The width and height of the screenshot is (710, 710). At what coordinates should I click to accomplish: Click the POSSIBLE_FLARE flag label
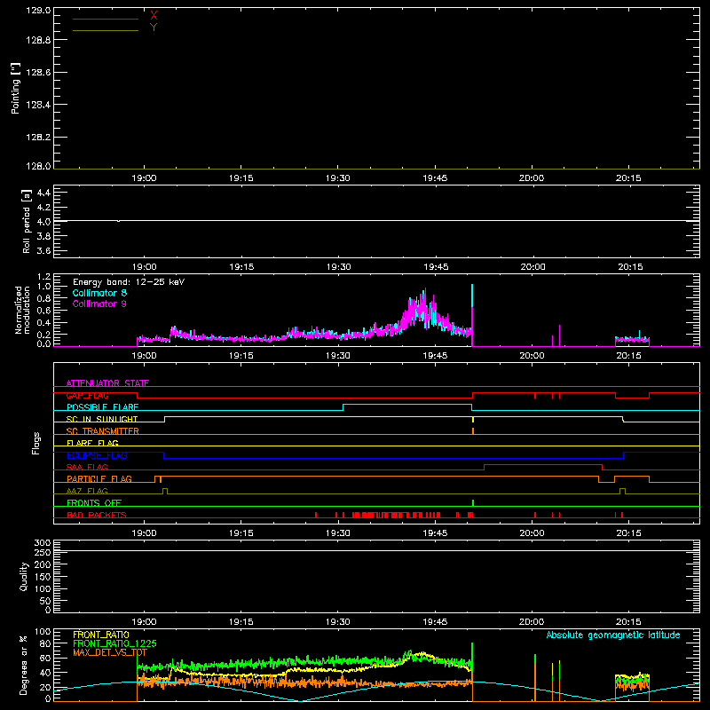tap(102, 407)
